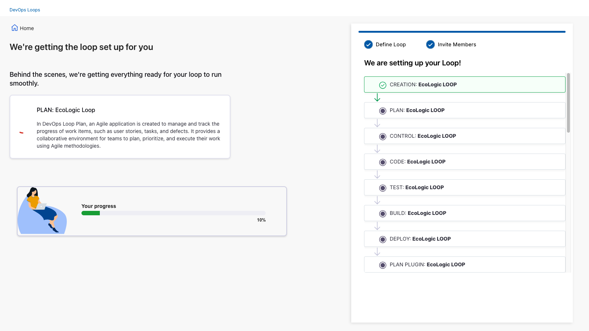
Task: Click the status icon beside TEST: EcoLogic LOOP
Action: click(383, 187)
